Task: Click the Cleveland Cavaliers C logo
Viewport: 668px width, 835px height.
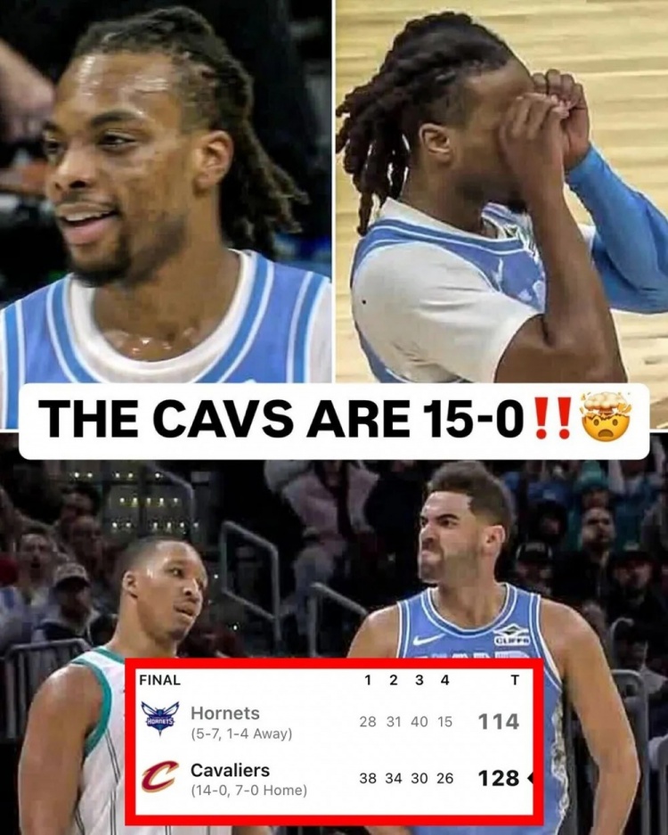Action: click(x=159, y=776)
